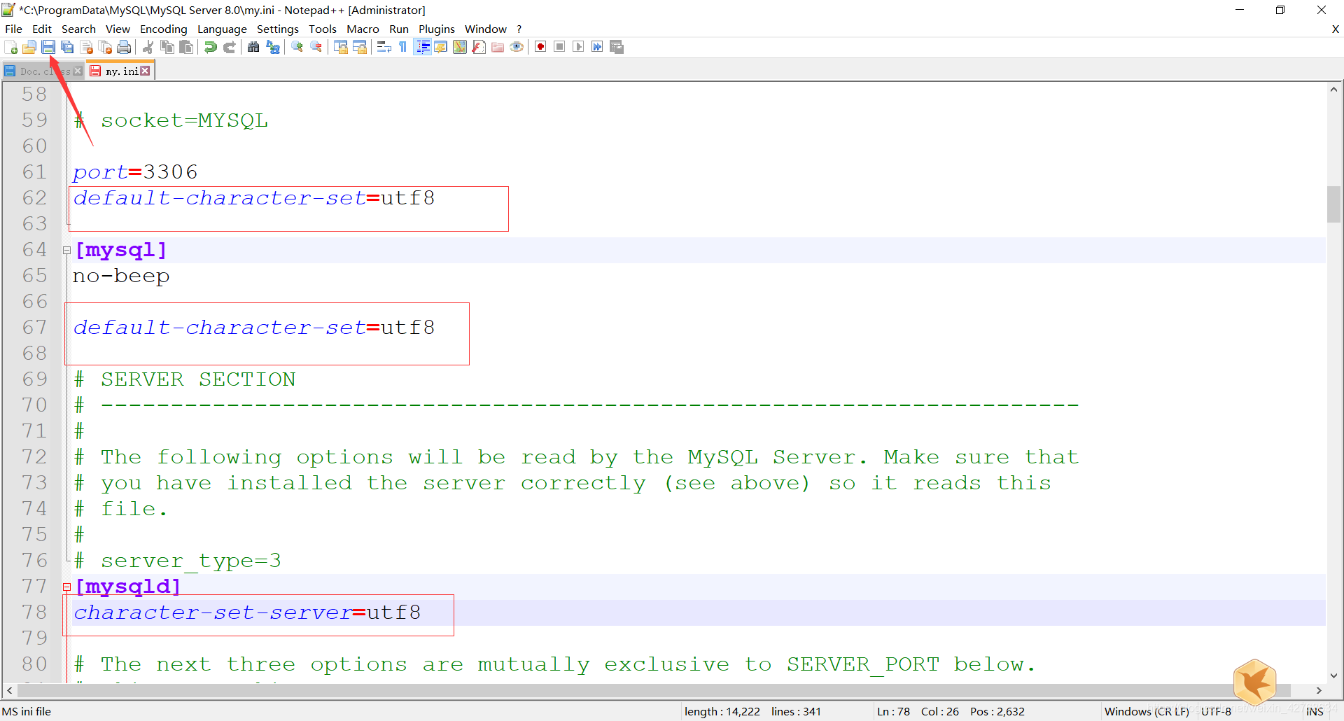
Task: Toggle synchronize horizontal scrolling icon
Action: (360, 47)
